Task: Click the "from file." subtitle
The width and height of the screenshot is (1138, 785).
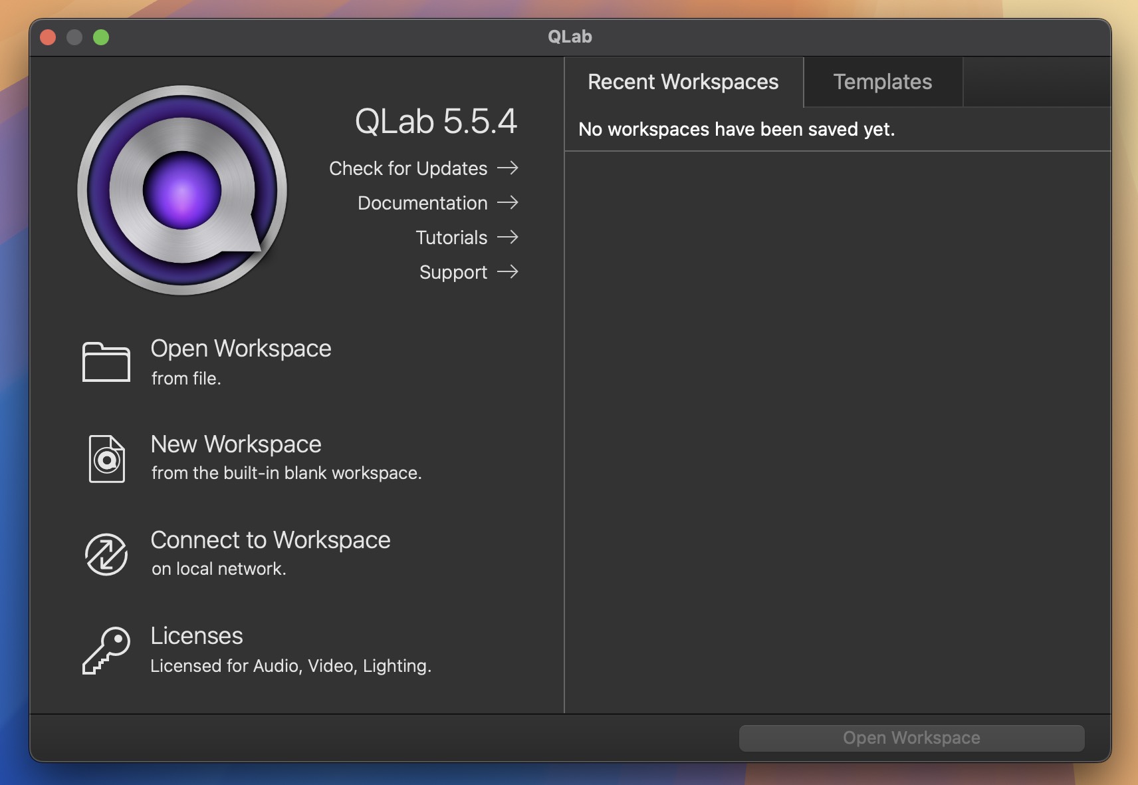Action: pos(186,379)
